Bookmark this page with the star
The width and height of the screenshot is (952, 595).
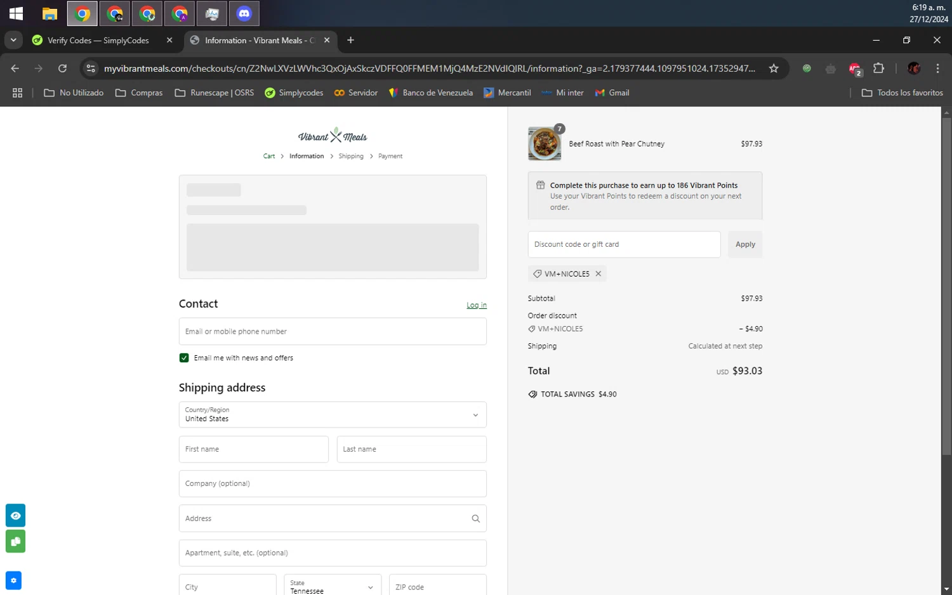[774, 69]
